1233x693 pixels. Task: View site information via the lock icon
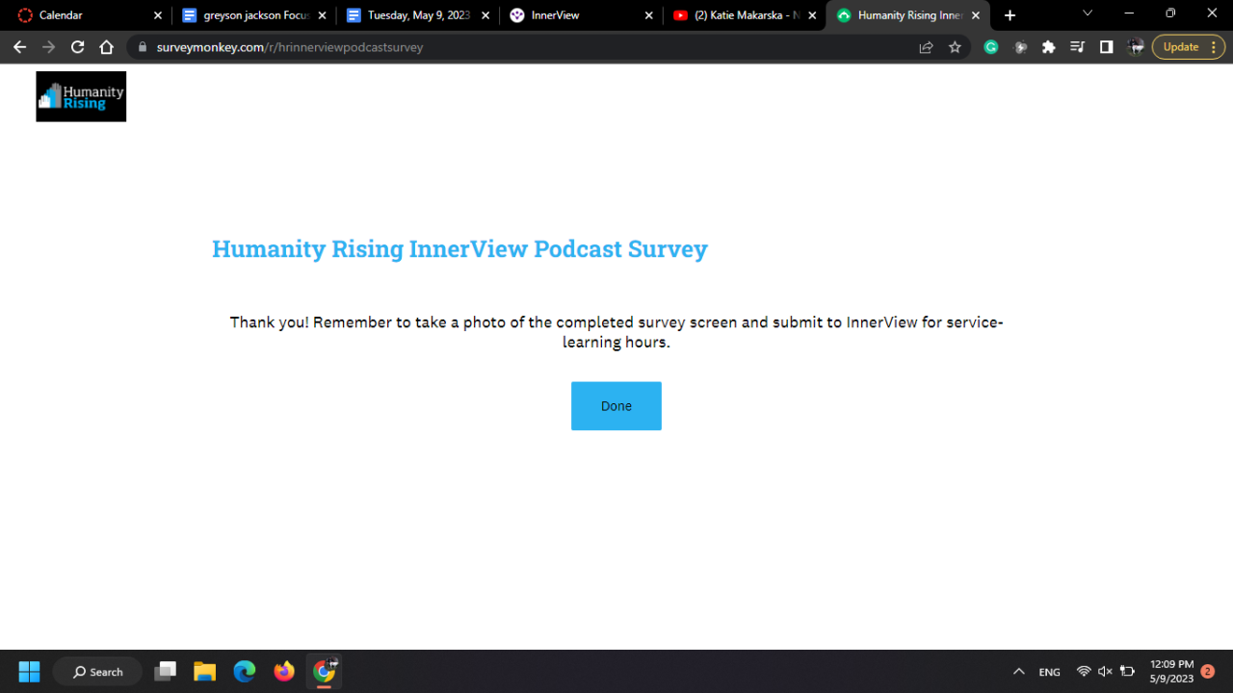tap(143, 47)
